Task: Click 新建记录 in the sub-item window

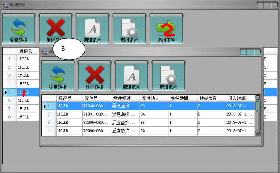Action: (131, 75)
